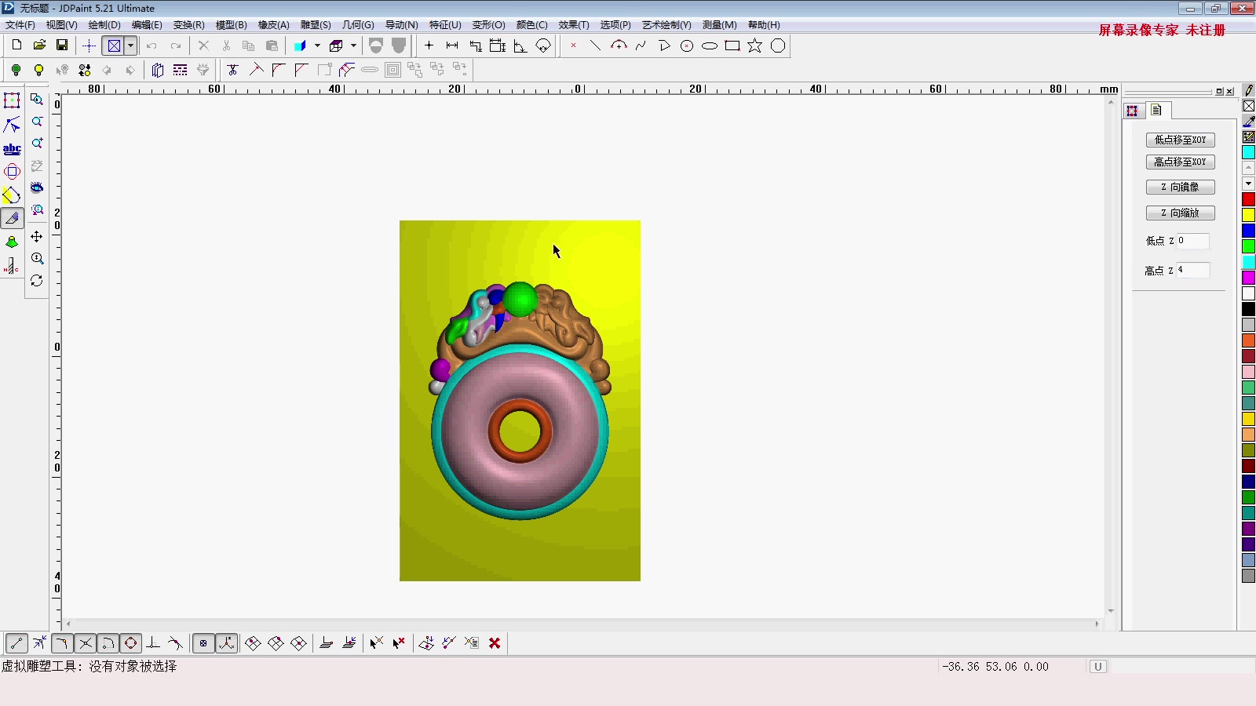Open the 文件(F) menu

[x=20, y=25]
